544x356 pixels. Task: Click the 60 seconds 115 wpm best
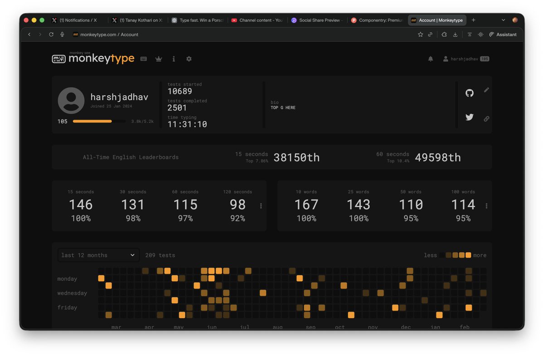[185, 205]
